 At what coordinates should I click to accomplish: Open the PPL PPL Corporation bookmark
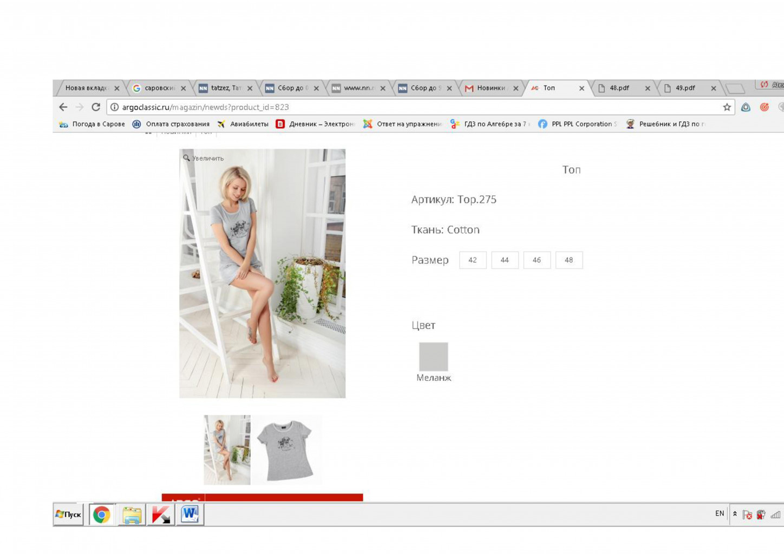(x=577, y=124)
